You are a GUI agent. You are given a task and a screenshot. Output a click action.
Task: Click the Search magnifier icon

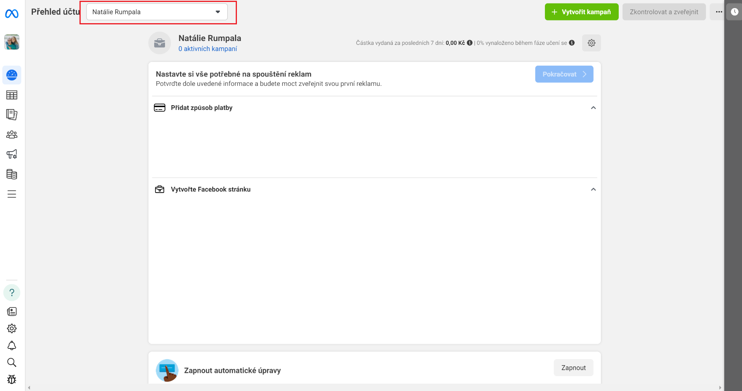pos(12,362)
